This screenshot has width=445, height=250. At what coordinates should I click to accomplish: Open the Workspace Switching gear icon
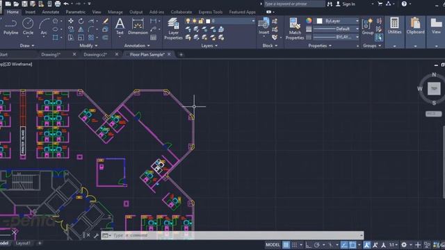404,245
